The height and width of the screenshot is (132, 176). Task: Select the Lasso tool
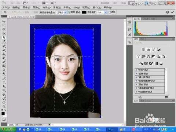click(x=4, y=29)
